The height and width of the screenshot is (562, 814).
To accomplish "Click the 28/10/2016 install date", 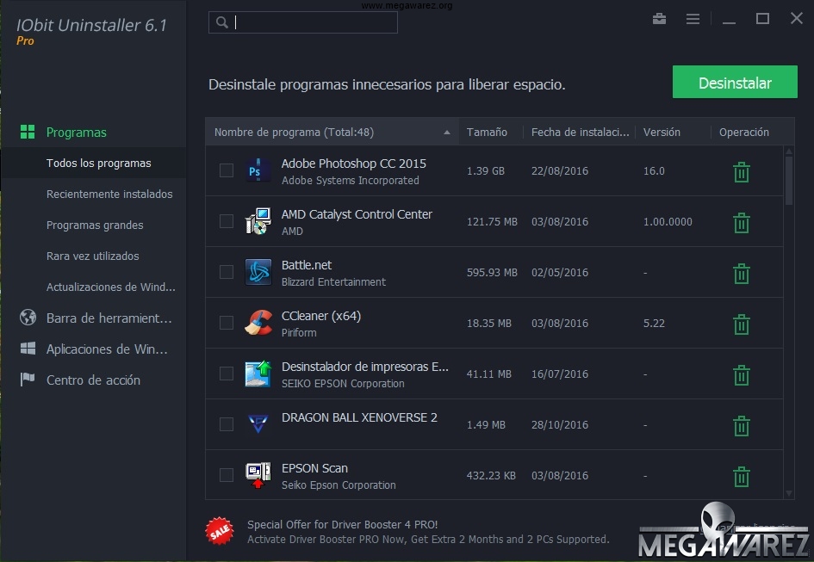I will coord(560,425).
